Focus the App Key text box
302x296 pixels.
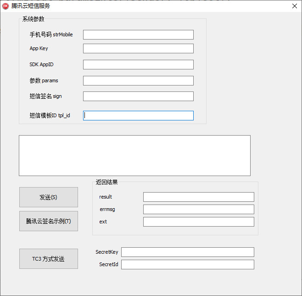coord(138,48)
